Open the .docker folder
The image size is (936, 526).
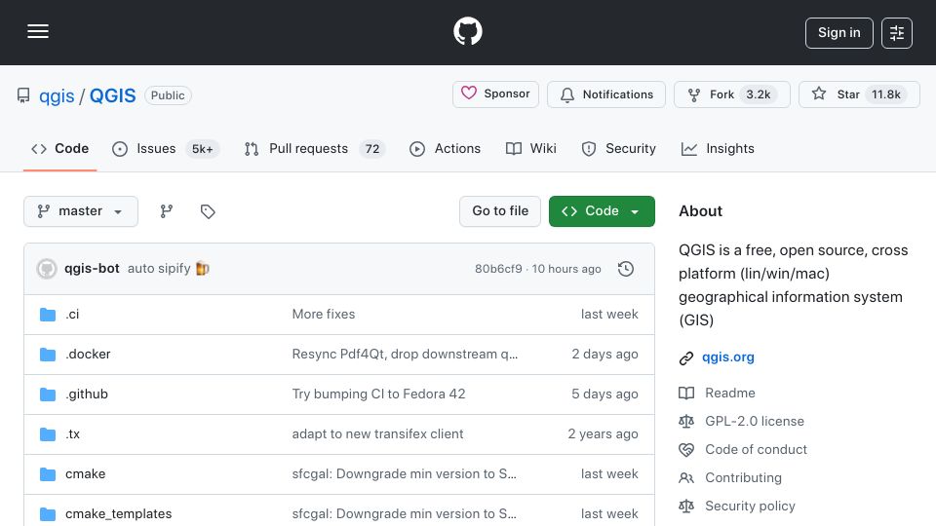point(88,355)
